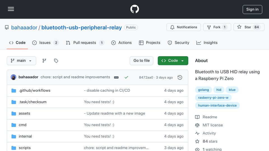This screenshot has height=151, width=269.
Task: View tags via the tag icon
Action: (x=56, y=61)
